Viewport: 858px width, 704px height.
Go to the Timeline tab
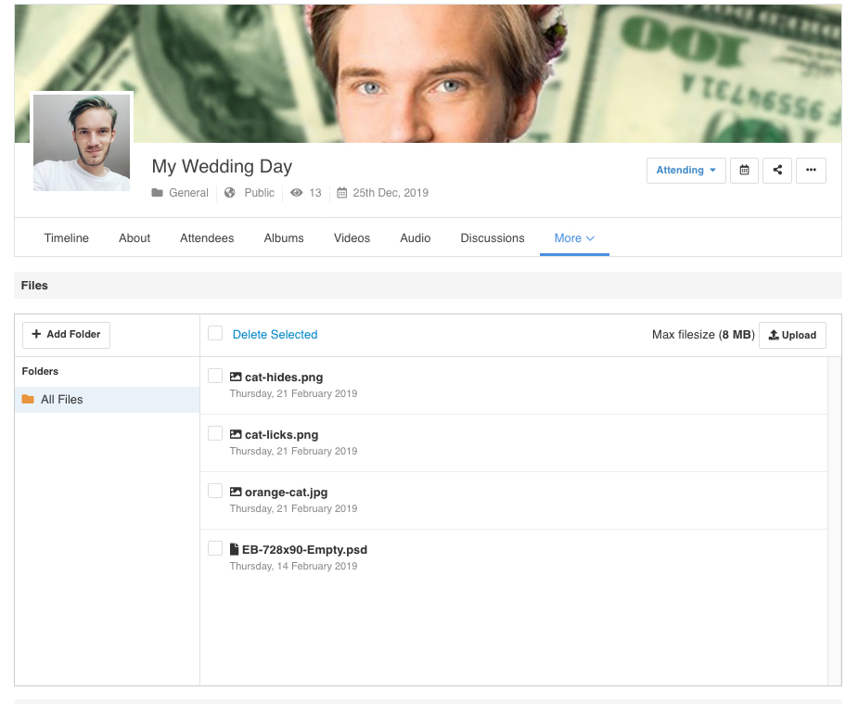coord(66,238)
